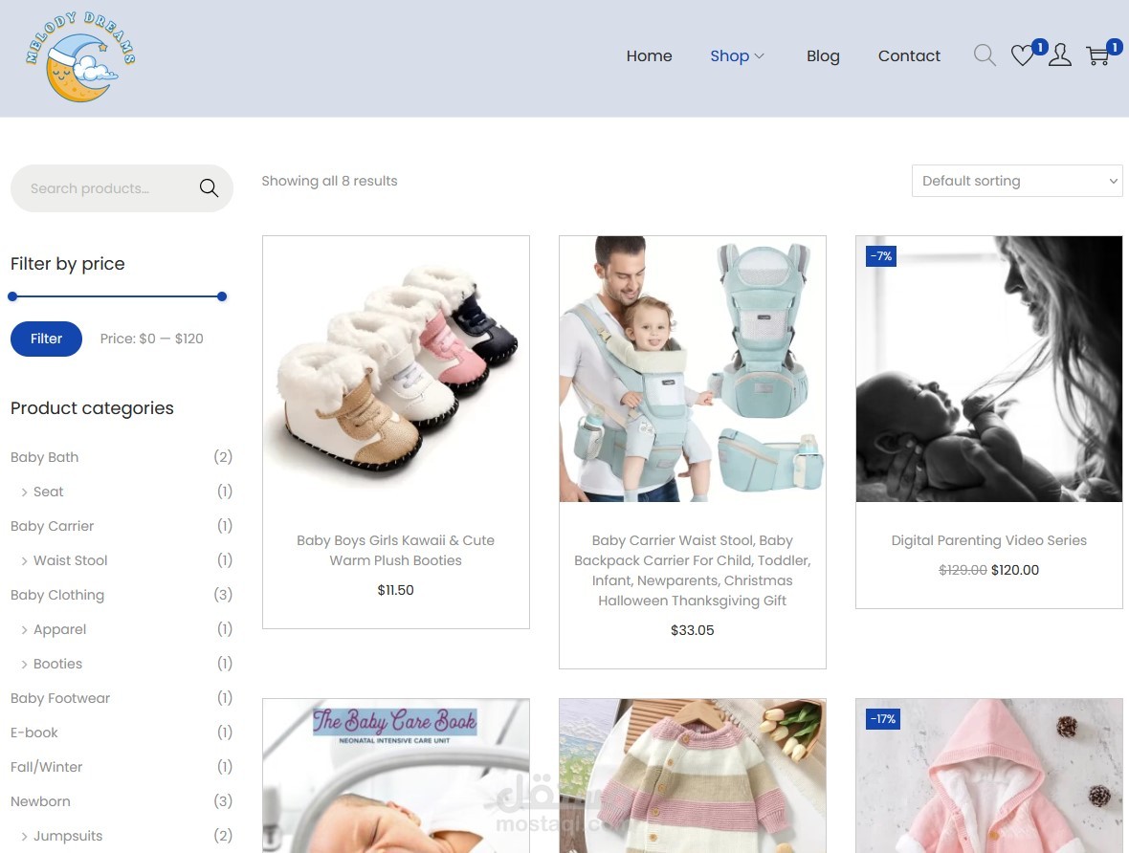Open the Jumpsuits subcategory
1129x853 pixels.
[68, 836]
